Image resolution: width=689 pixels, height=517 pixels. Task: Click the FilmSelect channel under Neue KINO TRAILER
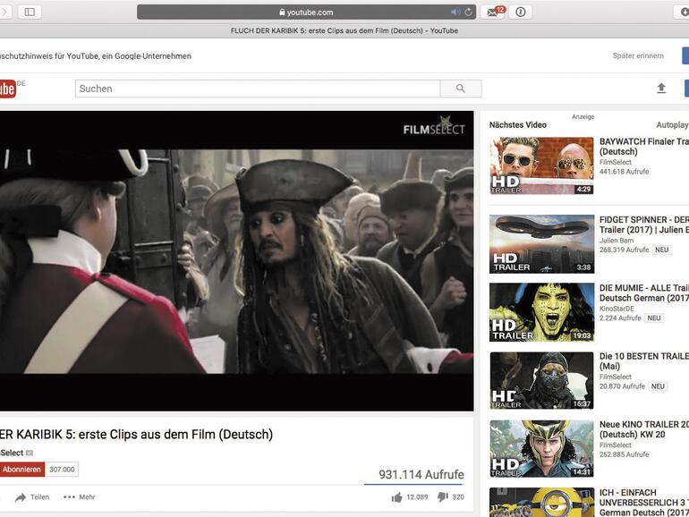coord(616,445)
